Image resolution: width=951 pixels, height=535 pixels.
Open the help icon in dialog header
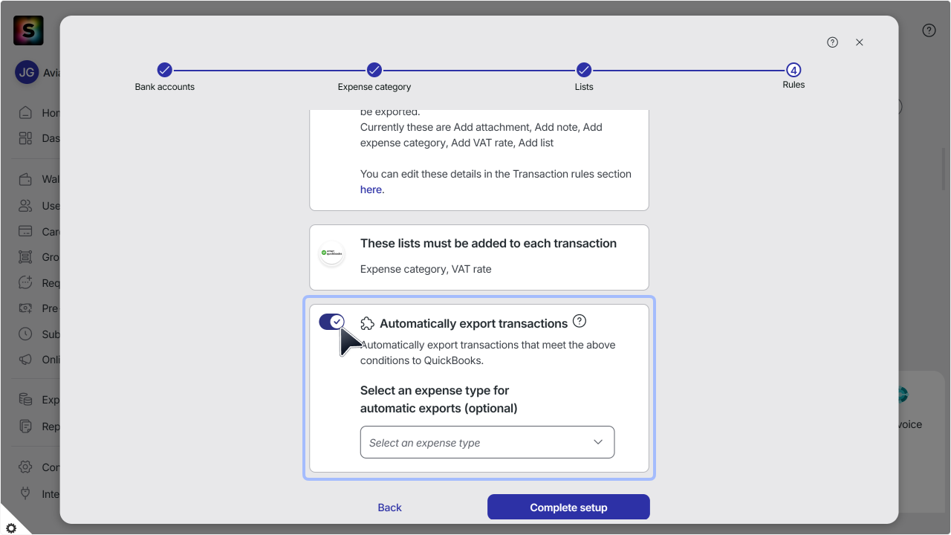833,42
